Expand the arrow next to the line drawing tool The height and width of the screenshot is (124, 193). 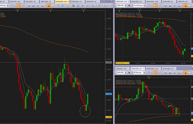click(102, 6)
